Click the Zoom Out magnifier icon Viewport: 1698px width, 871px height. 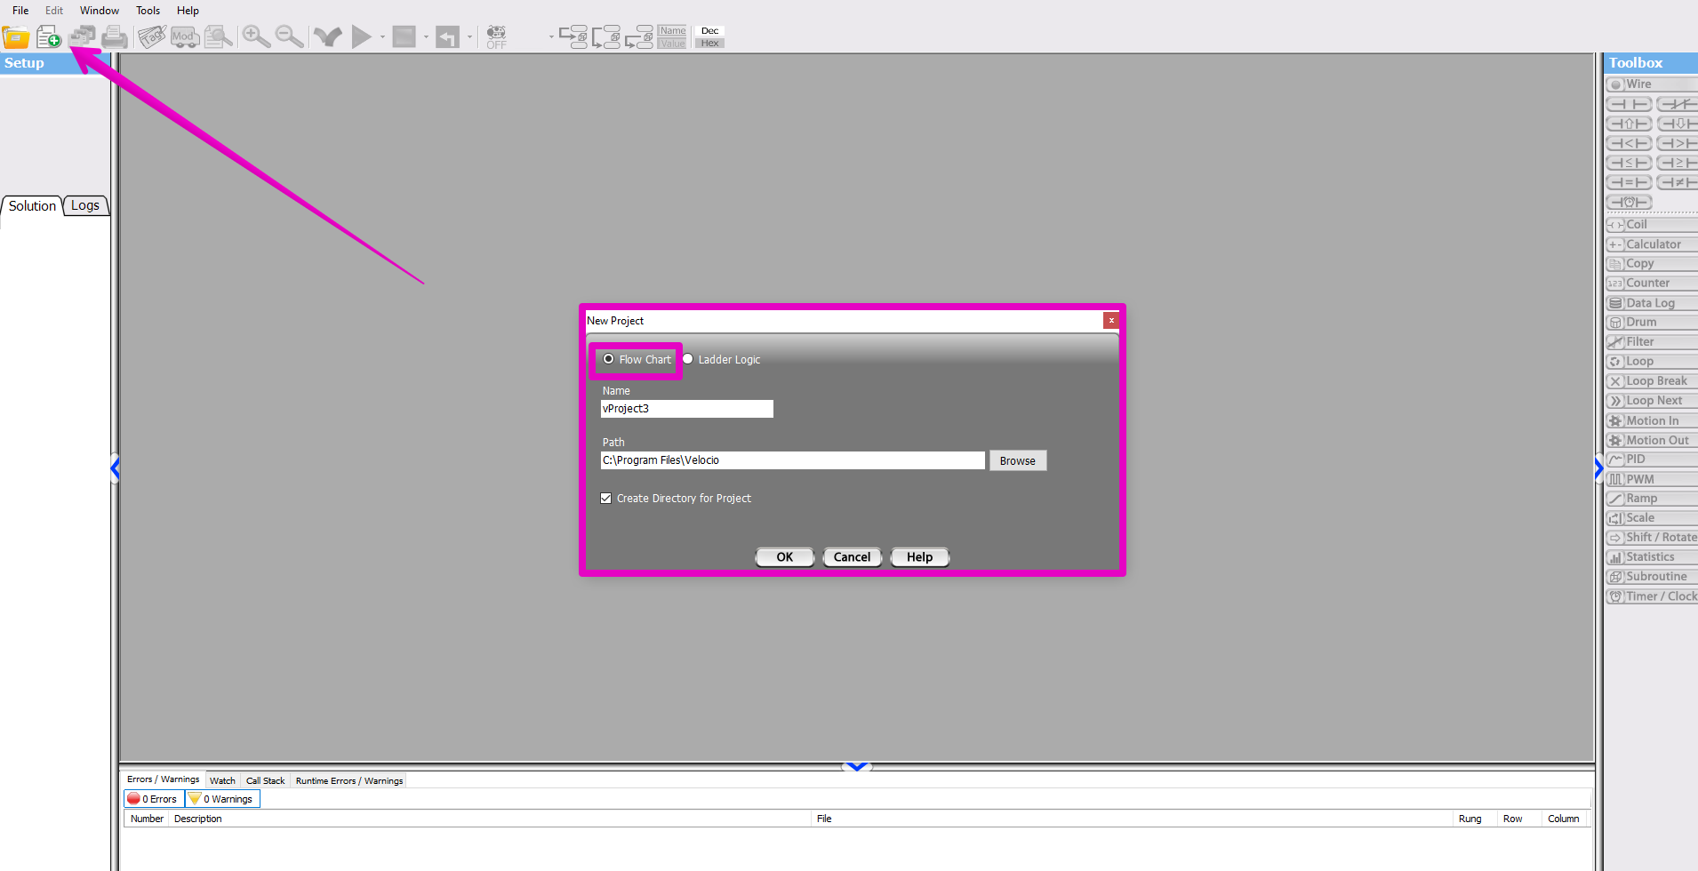[x=289, y=36]
